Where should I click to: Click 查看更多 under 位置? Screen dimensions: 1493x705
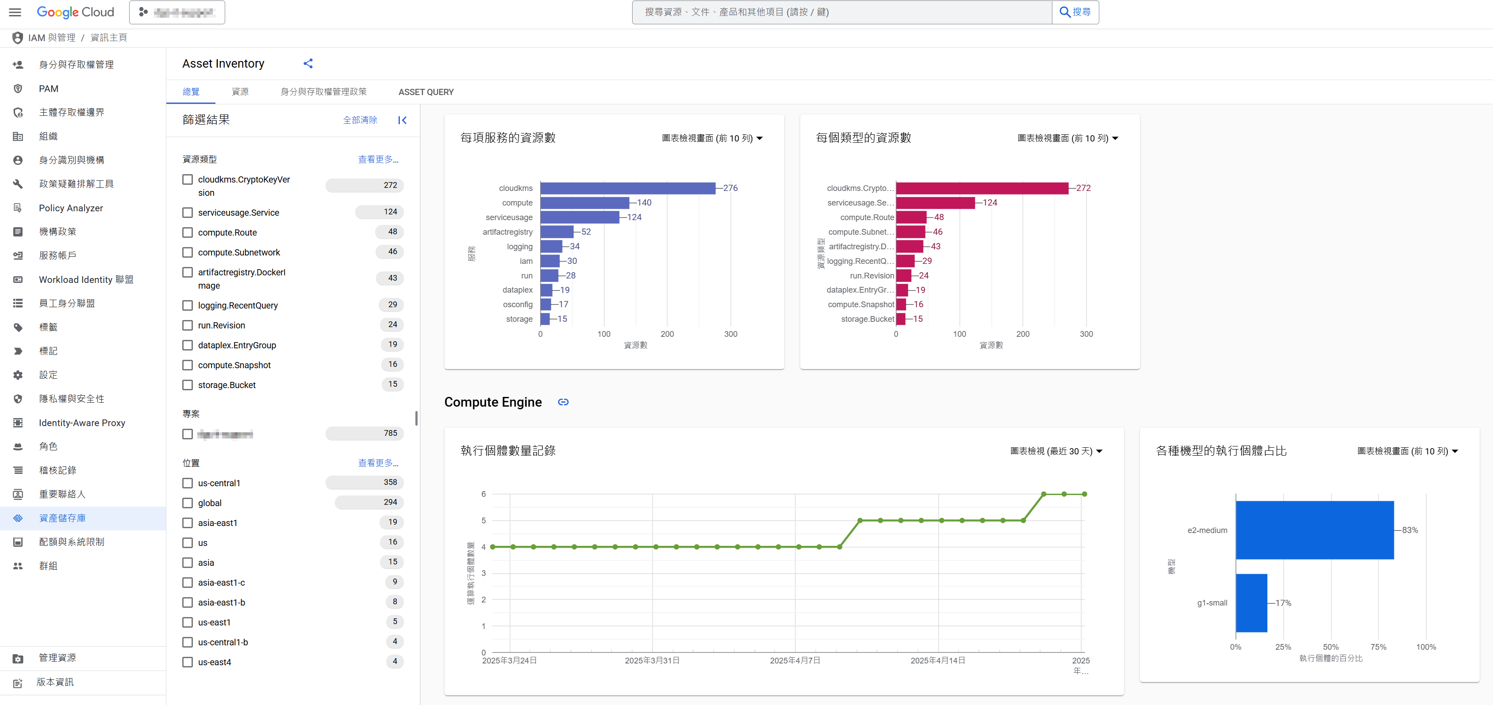(378, 463)
